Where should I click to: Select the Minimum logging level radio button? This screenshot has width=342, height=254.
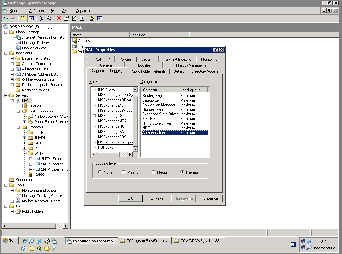[x=124, y=172]
